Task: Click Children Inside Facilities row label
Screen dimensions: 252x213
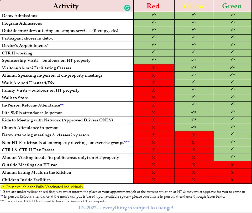Action: [26, 180]
